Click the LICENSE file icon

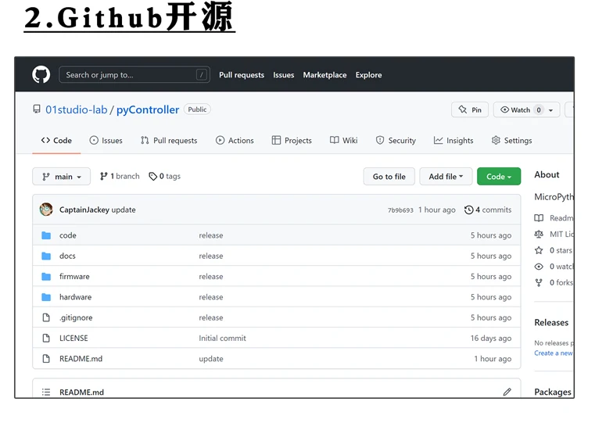(x=46, y=338)
